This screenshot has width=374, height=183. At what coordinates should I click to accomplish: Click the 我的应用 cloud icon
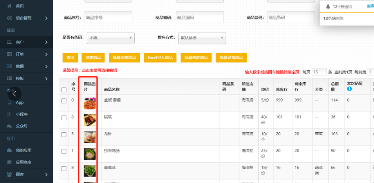(x=9, y=150)
